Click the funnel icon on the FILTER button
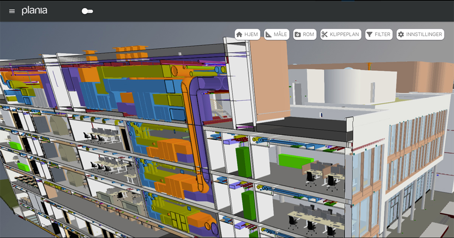This screenshot has width=454, height=238. click(369, 34)
